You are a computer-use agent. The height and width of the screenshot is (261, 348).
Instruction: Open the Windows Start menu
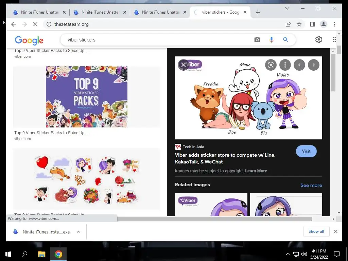pos(8,254)
